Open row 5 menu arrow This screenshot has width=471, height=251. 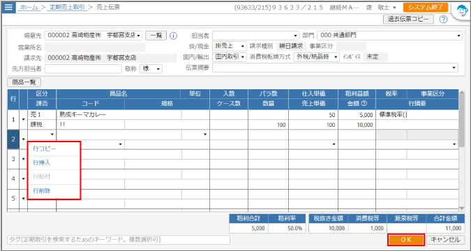point(24,199)
